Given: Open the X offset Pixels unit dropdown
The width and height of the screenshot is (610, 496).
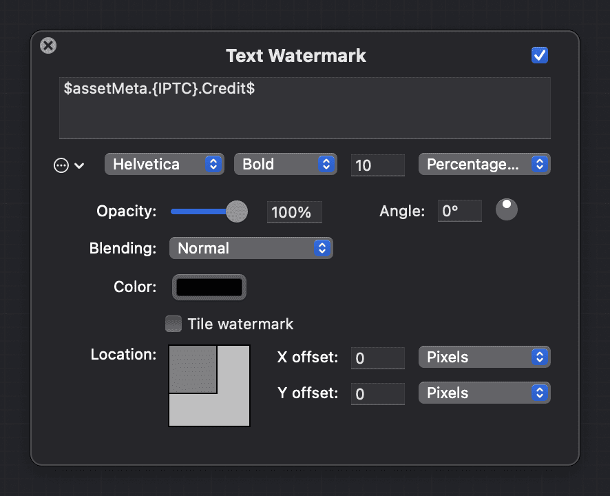Looking at the screenshot, I should (x=484, y=358).
